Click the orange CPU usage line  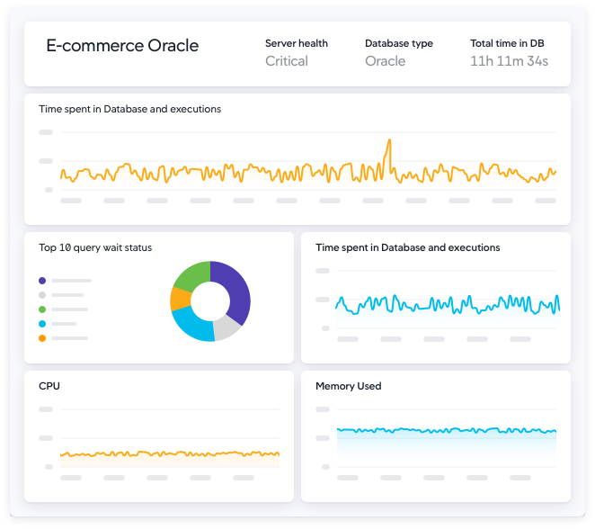[170, 453]
